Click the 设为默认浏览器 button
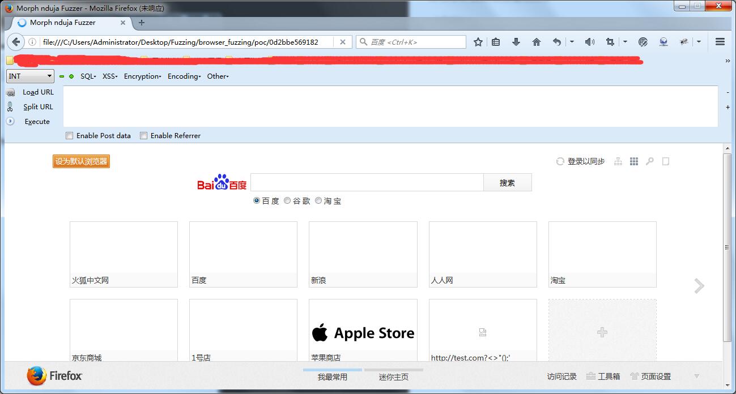This screenshot has height=394, width=736. pos(81,161)
